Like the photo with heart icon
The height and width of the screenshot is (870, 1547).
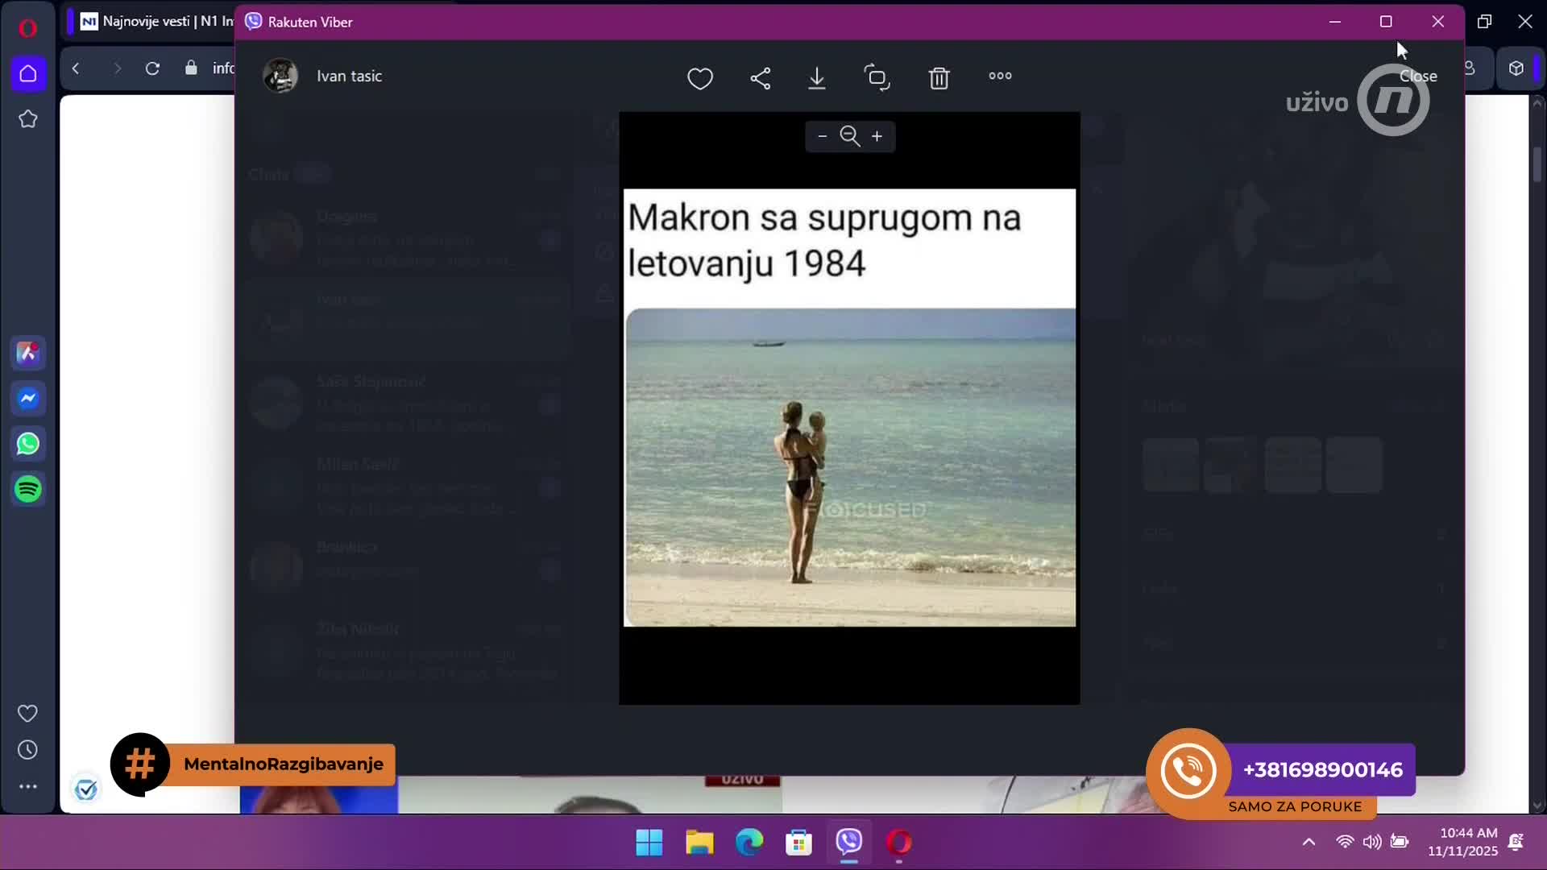click(699, 78)
